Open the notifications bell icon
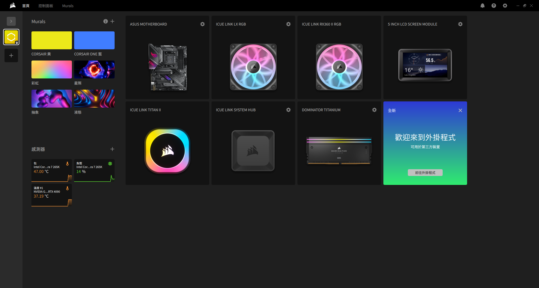Image resolution: width=539 pixels, height=288 pixels. [483, 6]
